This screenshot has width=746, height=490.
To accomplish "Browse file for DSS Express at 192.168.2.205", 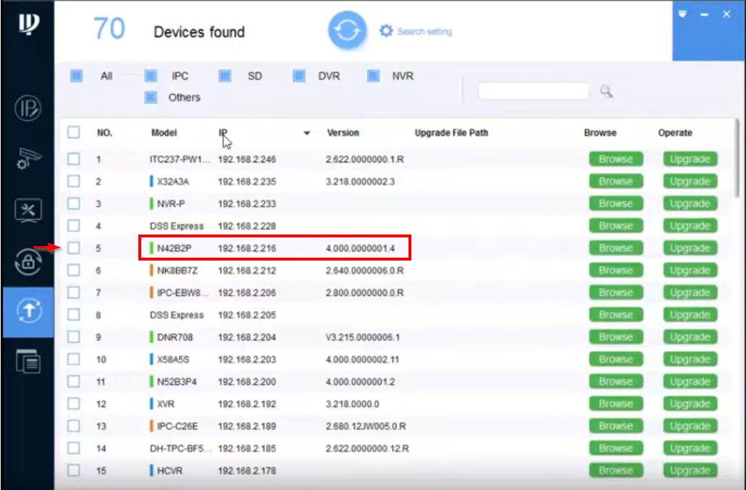I will click(x=616, y=315).
